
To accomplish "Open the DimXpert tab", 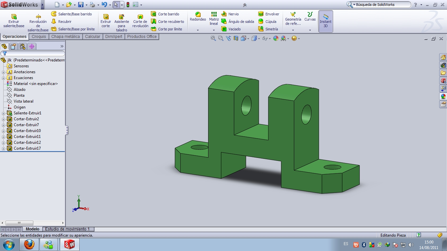I will pos(114,37).
